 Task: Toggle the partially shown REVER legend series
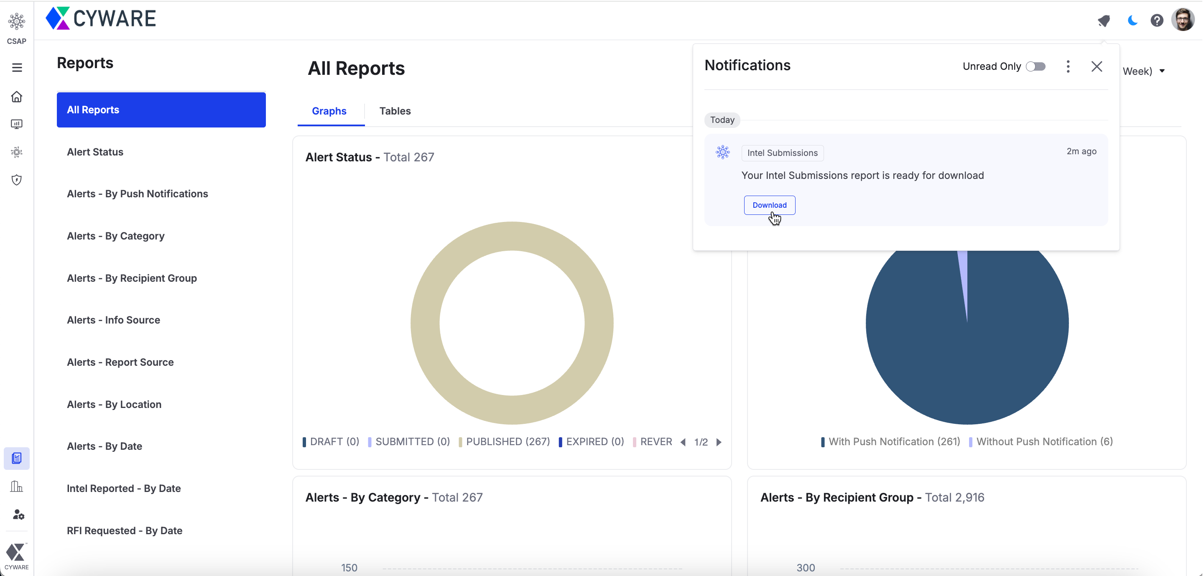click(x=653, y=442)
